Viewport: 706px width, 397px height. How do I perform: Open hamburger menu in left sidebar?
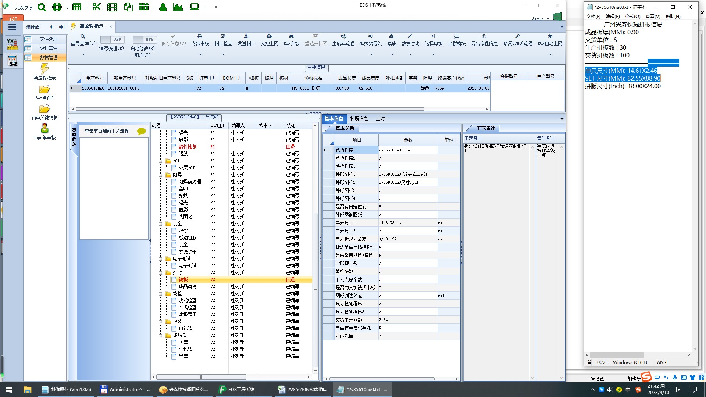(x=12, y=27)
